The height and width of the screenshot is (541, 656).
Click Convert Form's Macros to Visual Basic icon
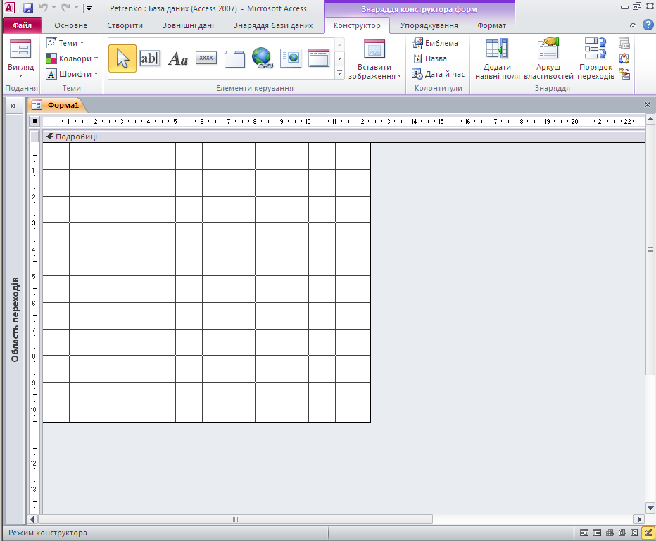624,74
